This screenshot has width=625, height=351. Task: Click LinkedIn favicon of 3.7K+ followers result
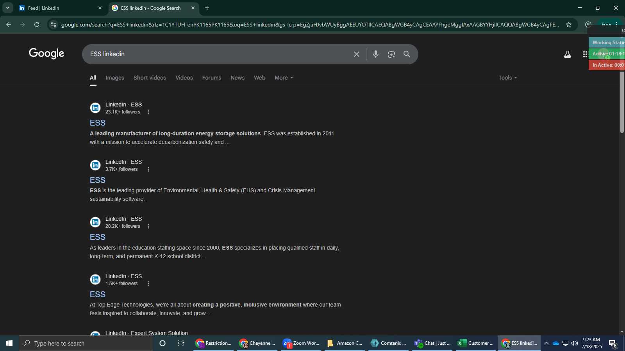(x=95, y=165)
